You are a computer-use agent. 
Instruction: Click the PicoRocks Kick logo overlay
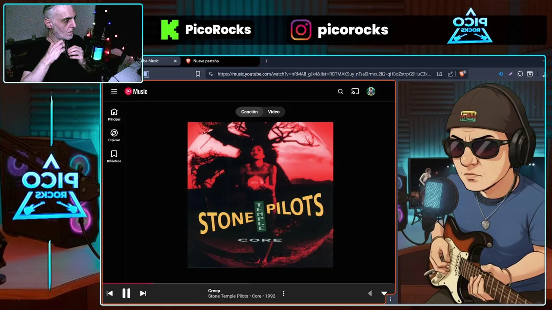pyautogui.click(x=170, y=30)
